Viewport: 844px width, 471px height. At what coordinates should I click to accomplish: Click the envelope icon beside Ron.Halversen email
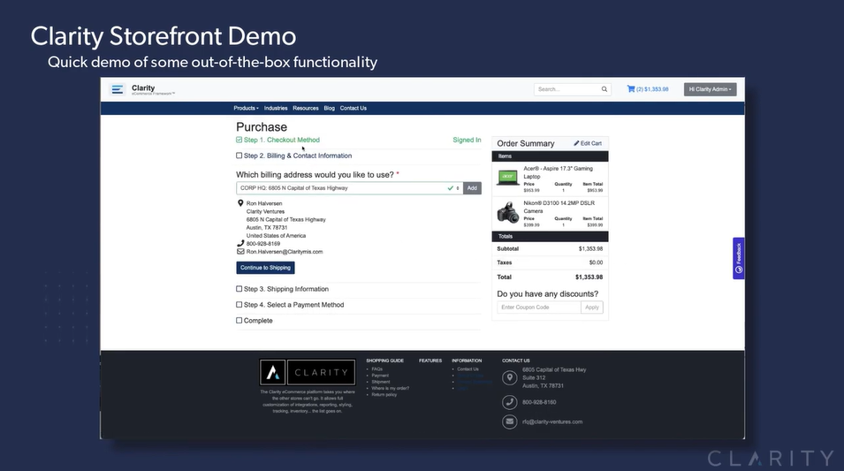[x=240, y=251]
